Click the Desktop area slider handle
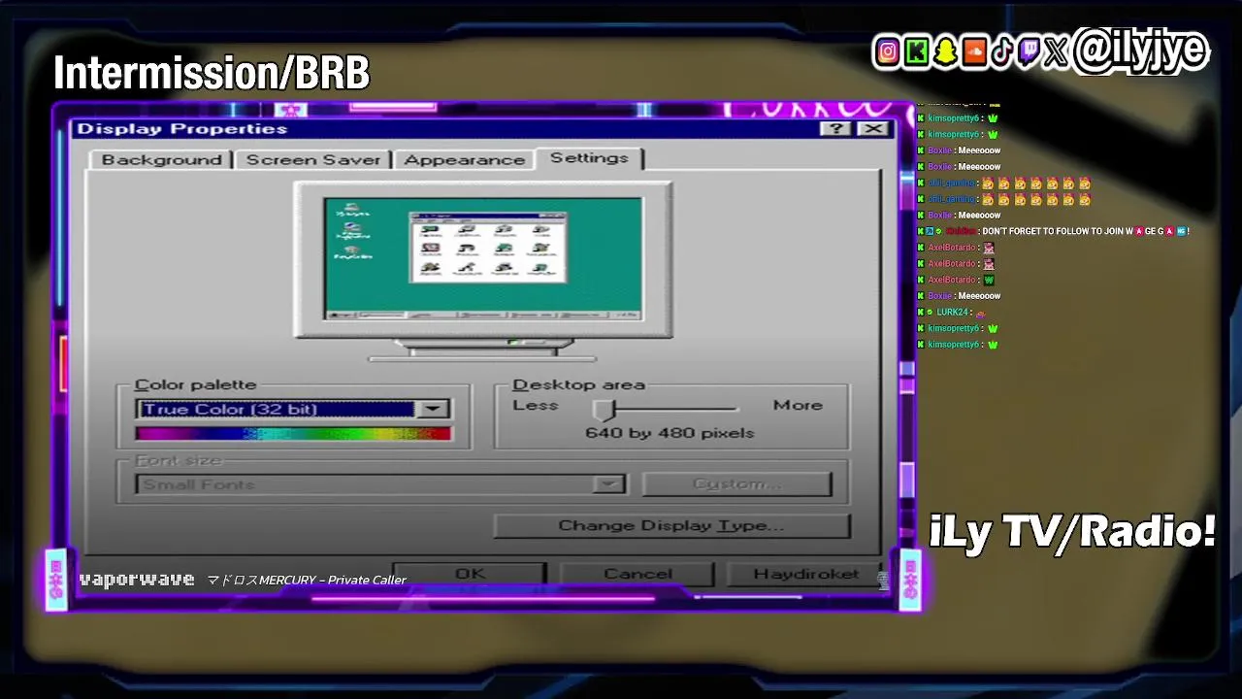The image size is (1242, 699). pos(605,409)
